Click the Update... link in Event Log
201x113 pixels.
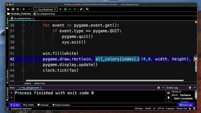[x=185, y=102]
